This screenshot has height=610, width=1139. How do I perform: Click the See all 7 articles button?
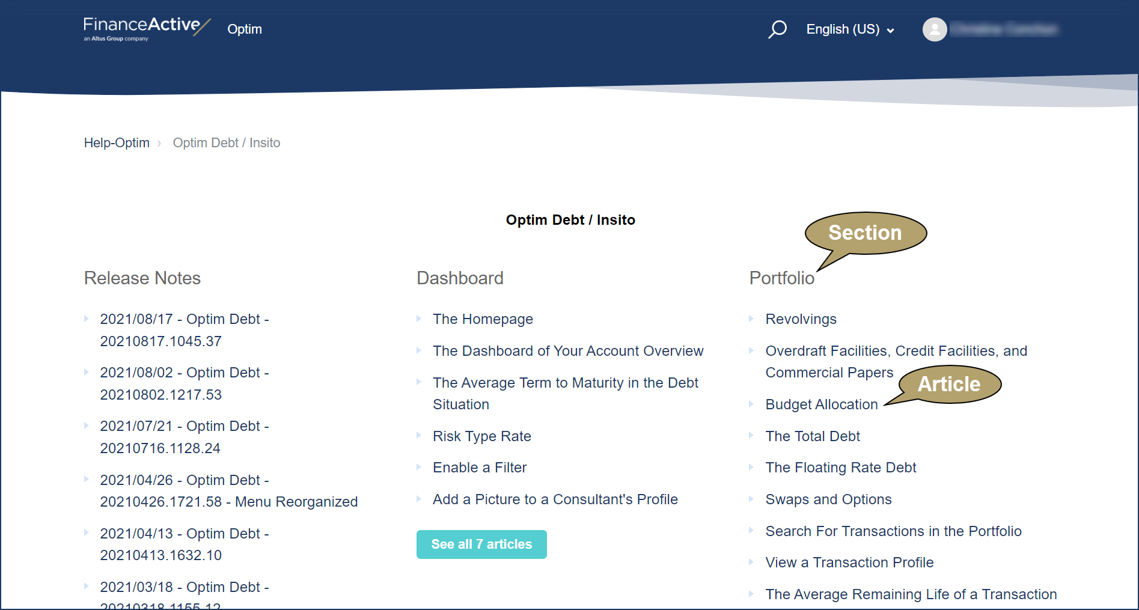pyautogui.click(x=481, y=544)
